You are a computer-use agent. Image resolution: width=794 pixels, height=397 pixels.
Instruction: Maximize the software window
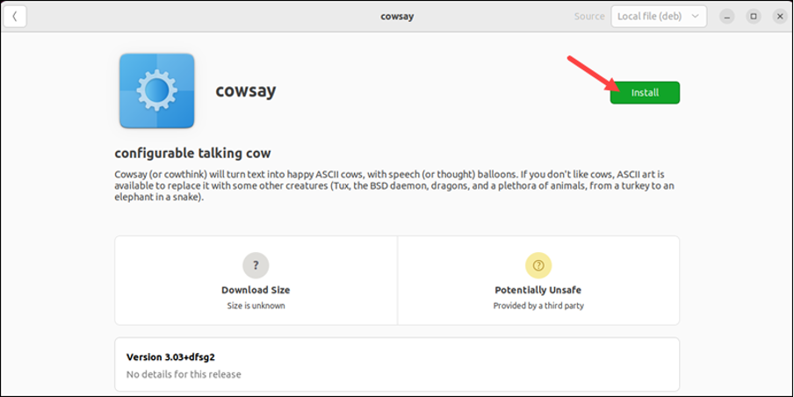pos(753,17)
